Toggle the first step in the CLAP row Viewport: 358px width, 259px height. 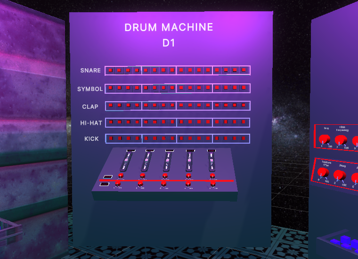[x=110, y=105]
